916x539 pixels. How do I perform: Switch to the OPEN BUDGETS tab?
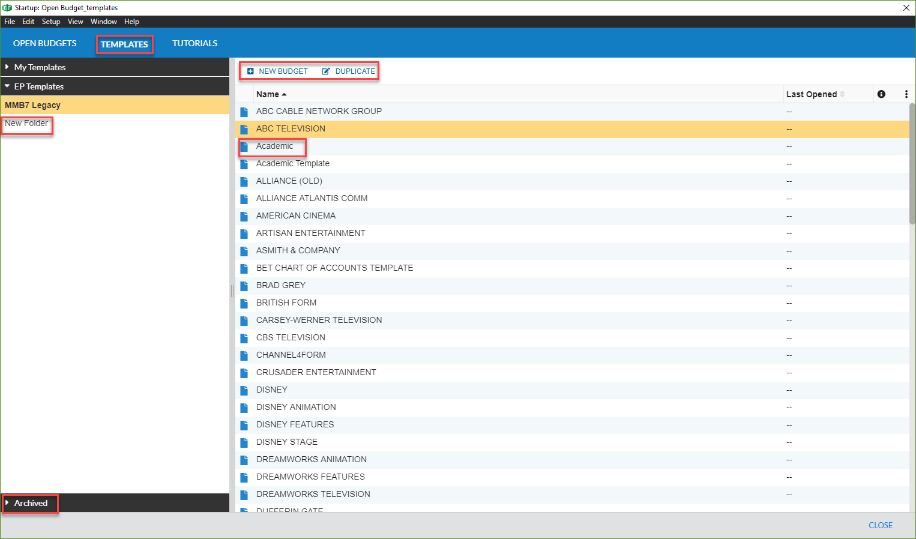(x=45, y=43)
